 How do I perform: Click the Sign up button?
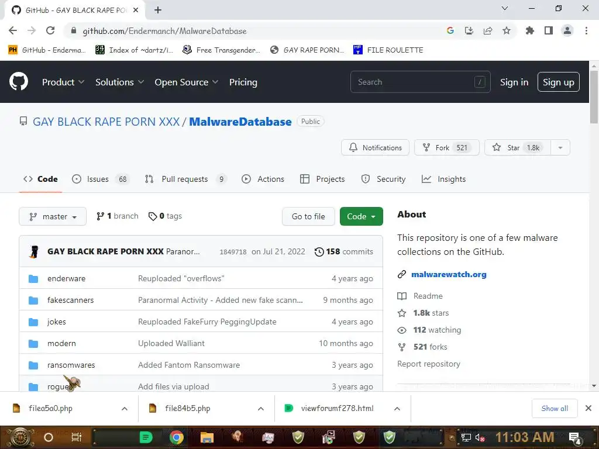pyautogui.click(x=558, y=82)
